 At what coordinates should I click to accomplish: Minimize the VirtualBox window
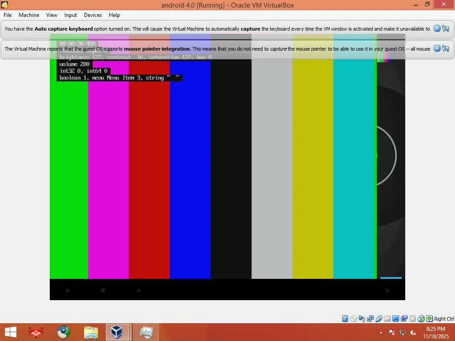coord(416,4)
